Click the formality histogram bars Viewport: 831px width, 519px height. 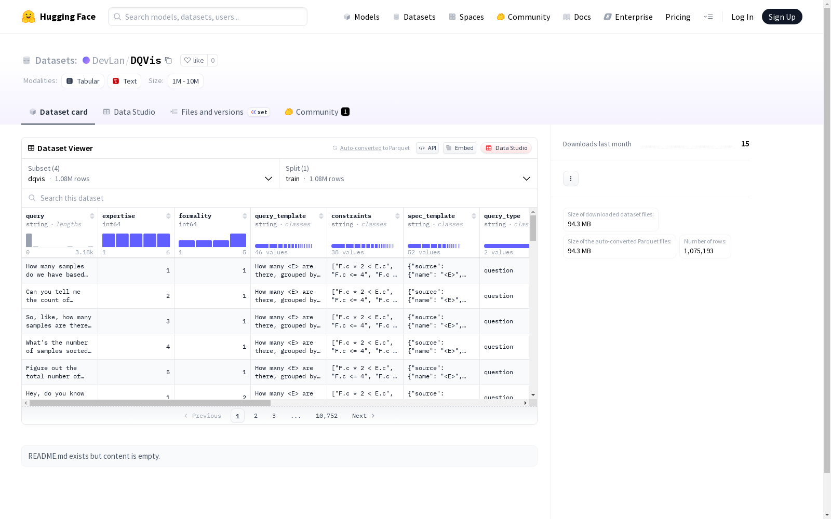tap(212, 240)
